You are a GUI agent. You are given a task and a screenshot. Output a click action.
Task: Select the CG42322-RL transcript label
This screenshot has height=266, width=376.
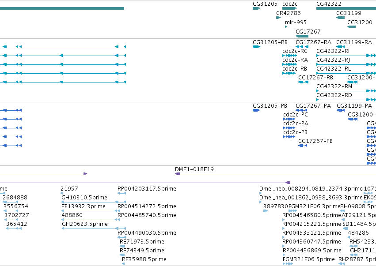click(x=334, y=69)
